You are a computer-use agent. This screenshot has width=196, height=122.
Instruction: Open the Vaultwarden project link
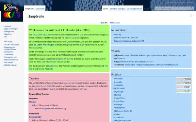click(x=120, y=108)
